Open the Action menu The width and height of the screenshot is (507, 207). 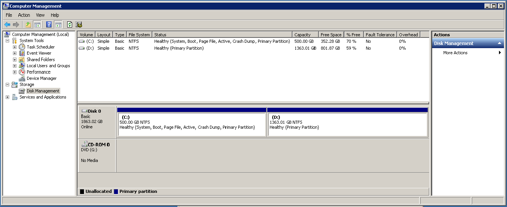24,15
